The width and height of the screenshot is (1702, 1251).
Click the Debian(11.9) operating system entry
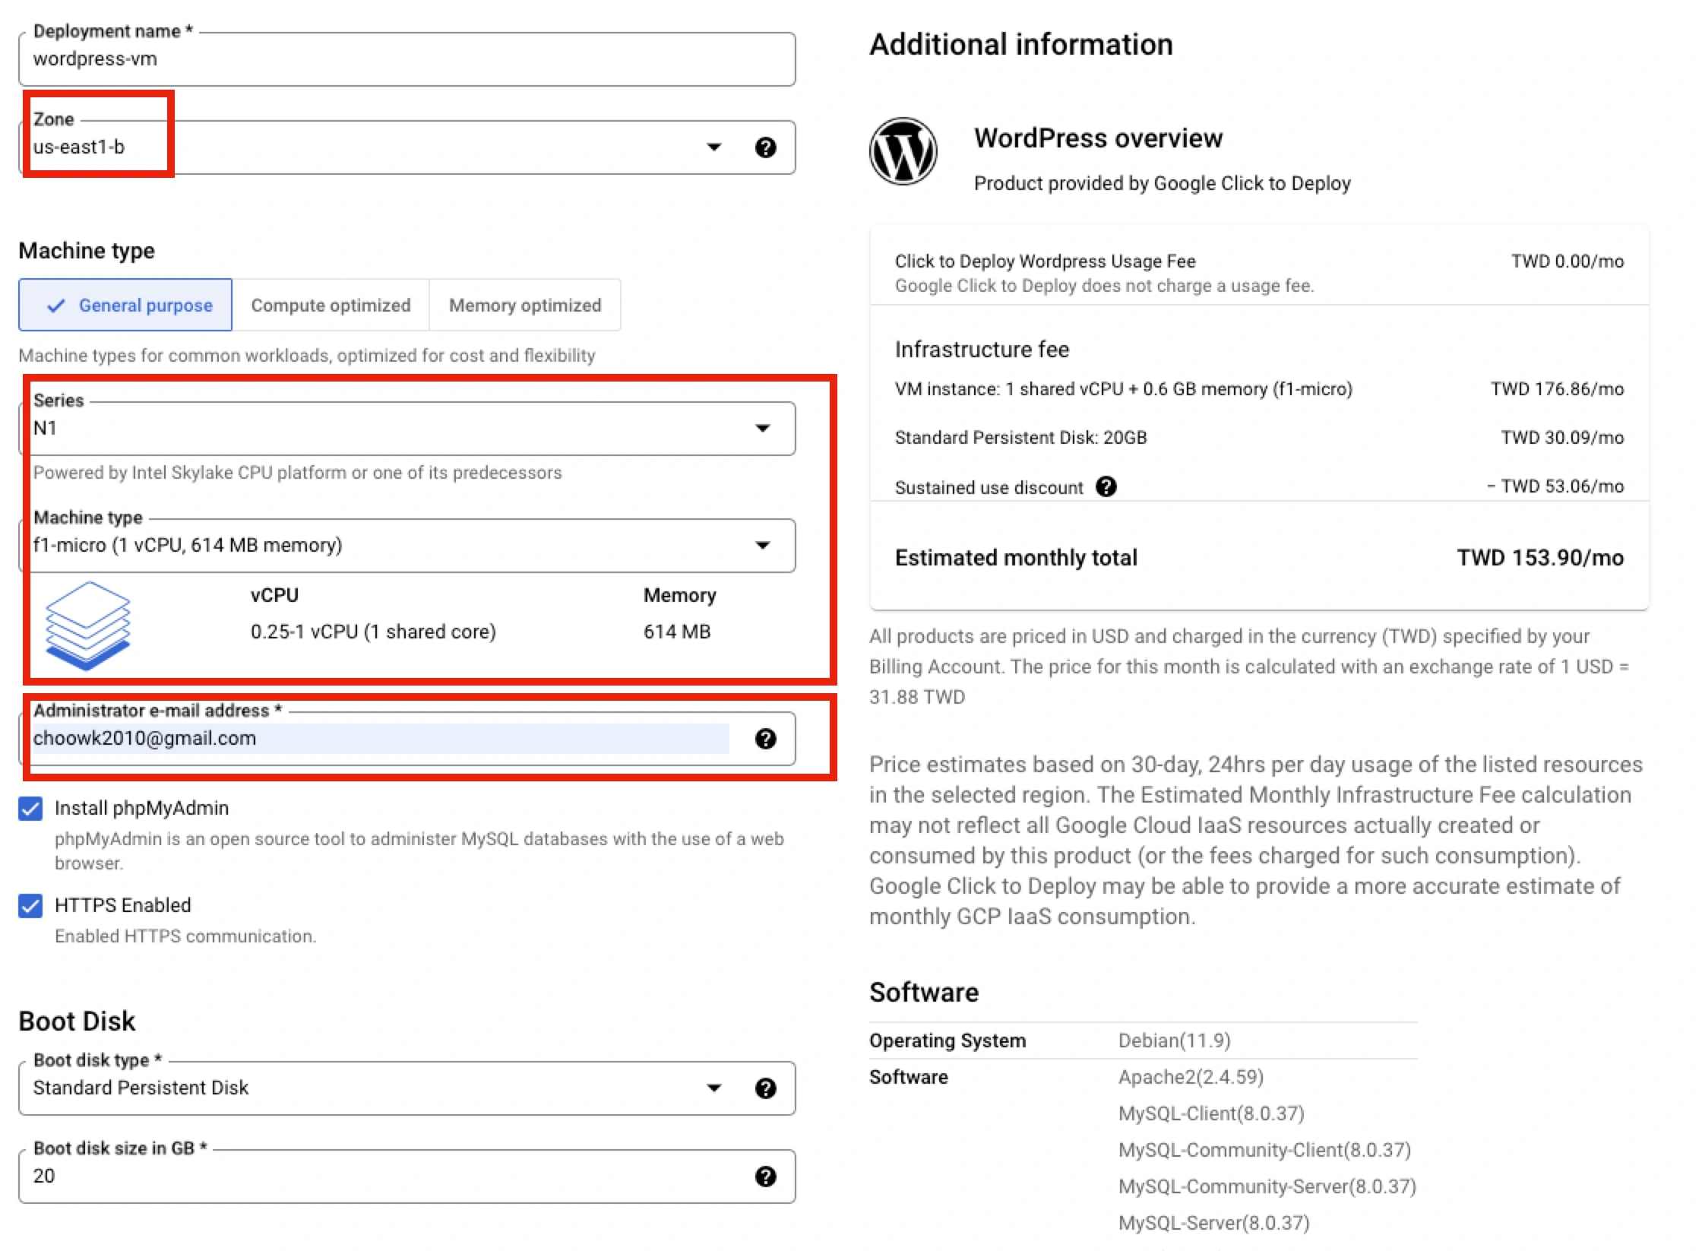1174,1040
